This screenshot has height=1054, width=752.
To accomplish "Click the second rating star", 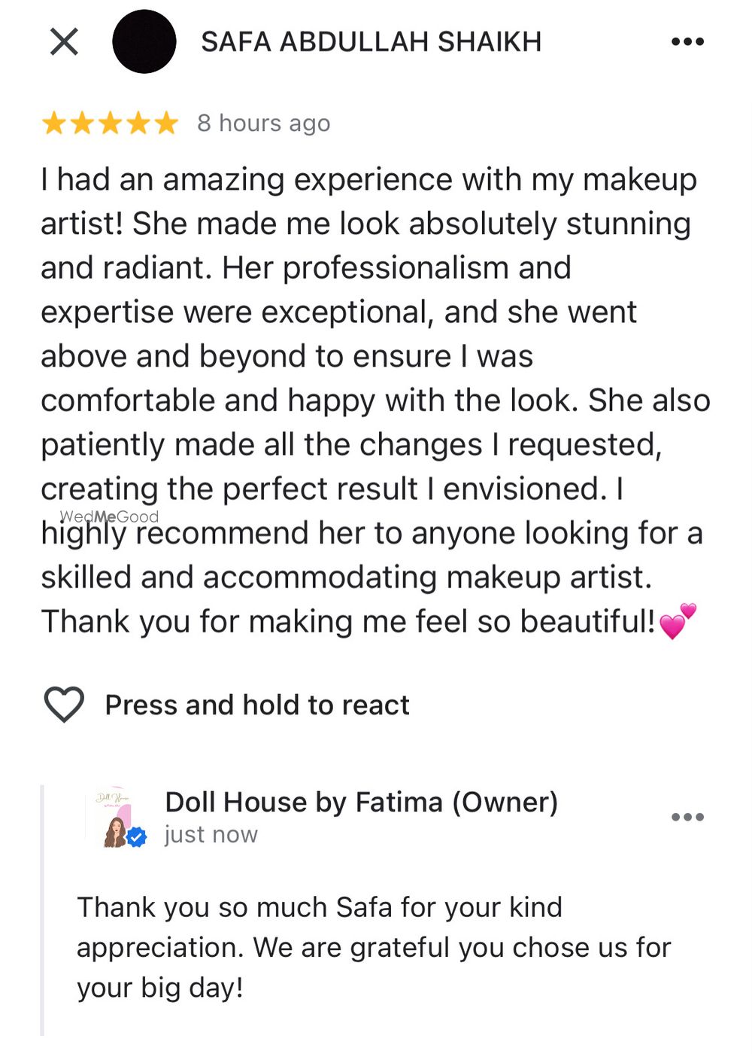I will pyautogui.click(x=82, y=123).
